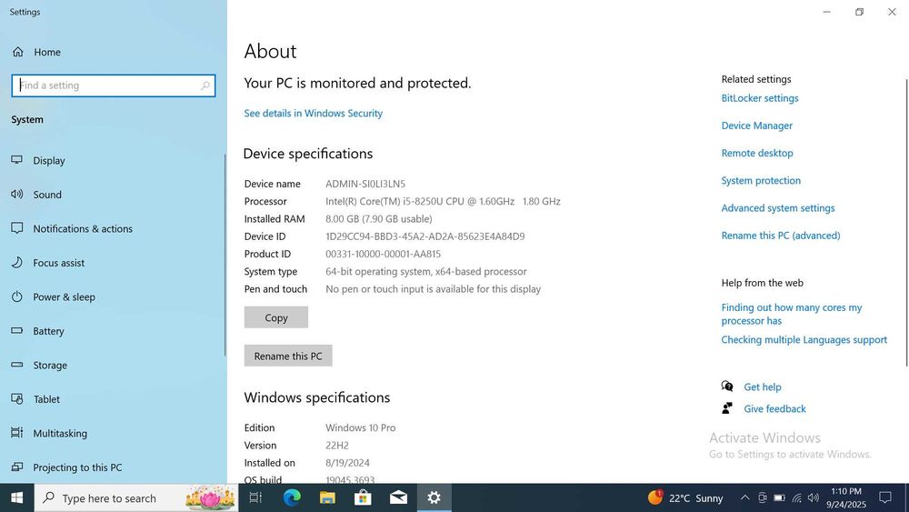The image size is (909, 512).
Task: Click the battery tray icon
Action: click(780, 498)
